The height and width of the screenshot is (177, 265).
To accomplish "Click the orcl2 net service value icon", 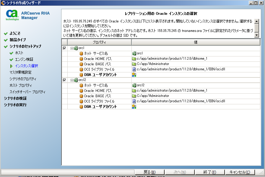I will click(x=134, y=85).
